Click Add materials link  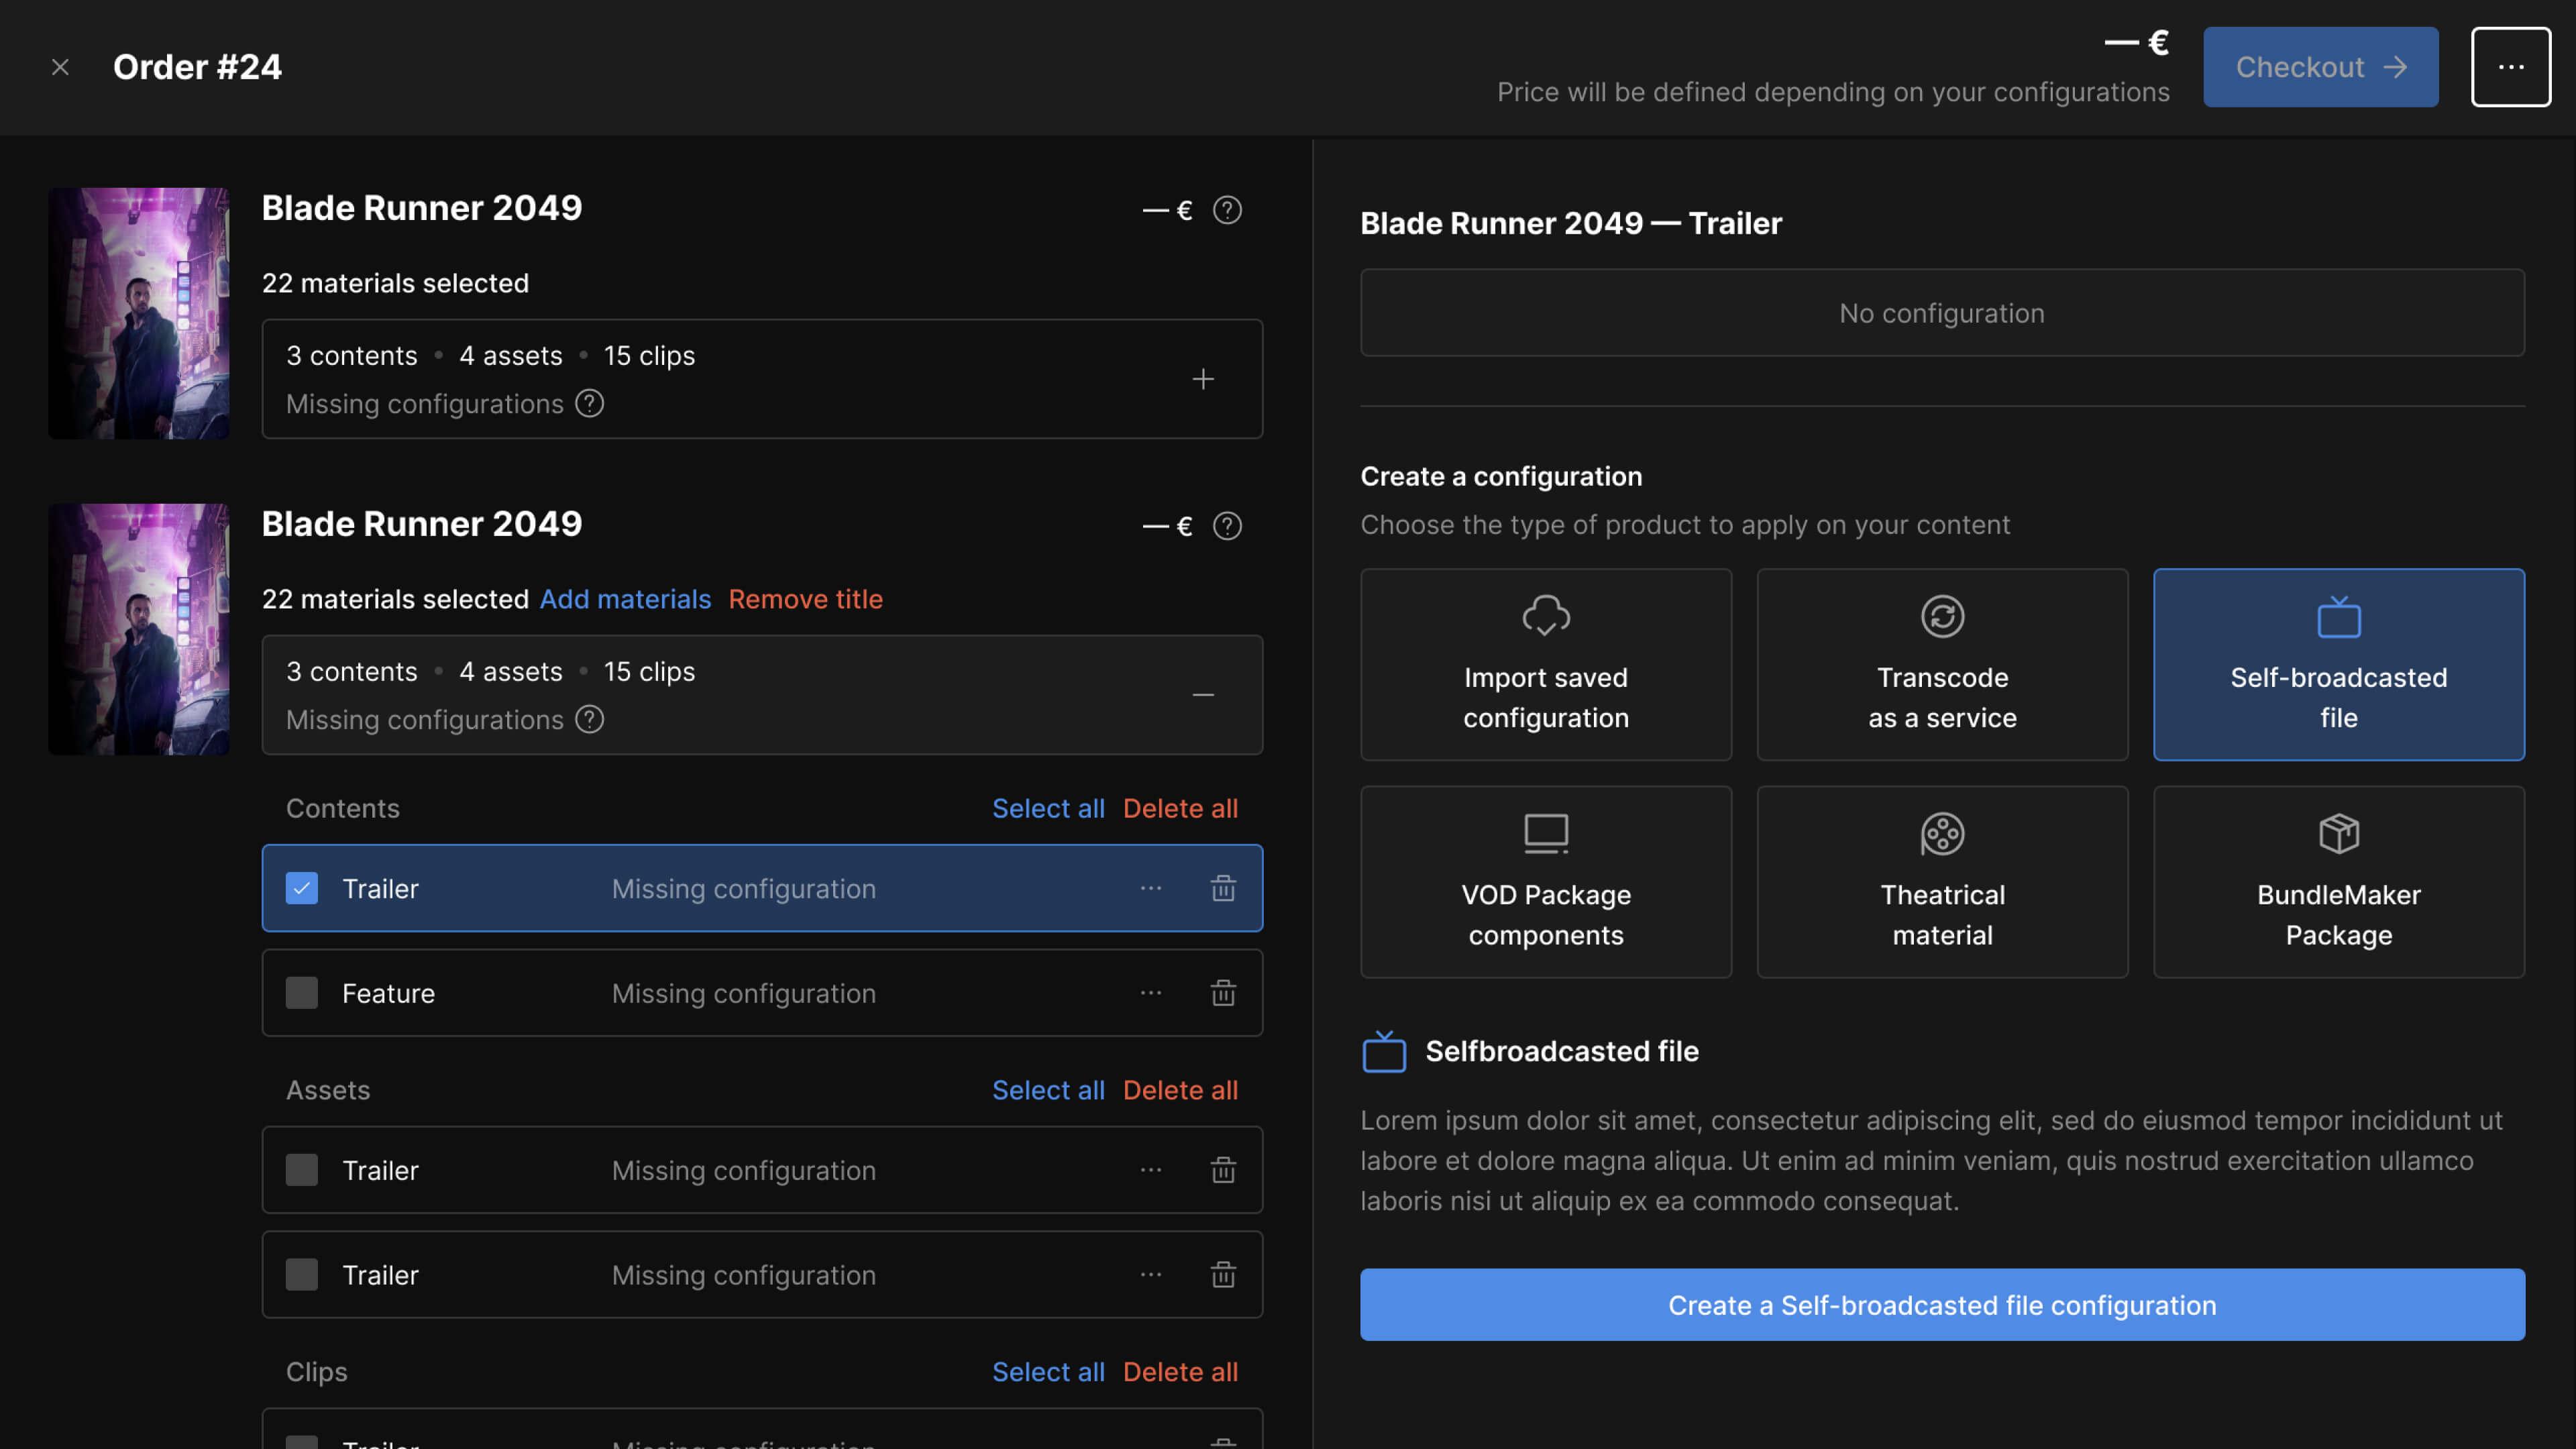pyautogui.click(x=625, y=599)
